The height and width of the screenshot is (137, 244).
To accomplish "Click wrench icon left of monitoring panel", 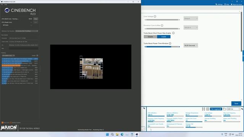I will click(144, 108).
